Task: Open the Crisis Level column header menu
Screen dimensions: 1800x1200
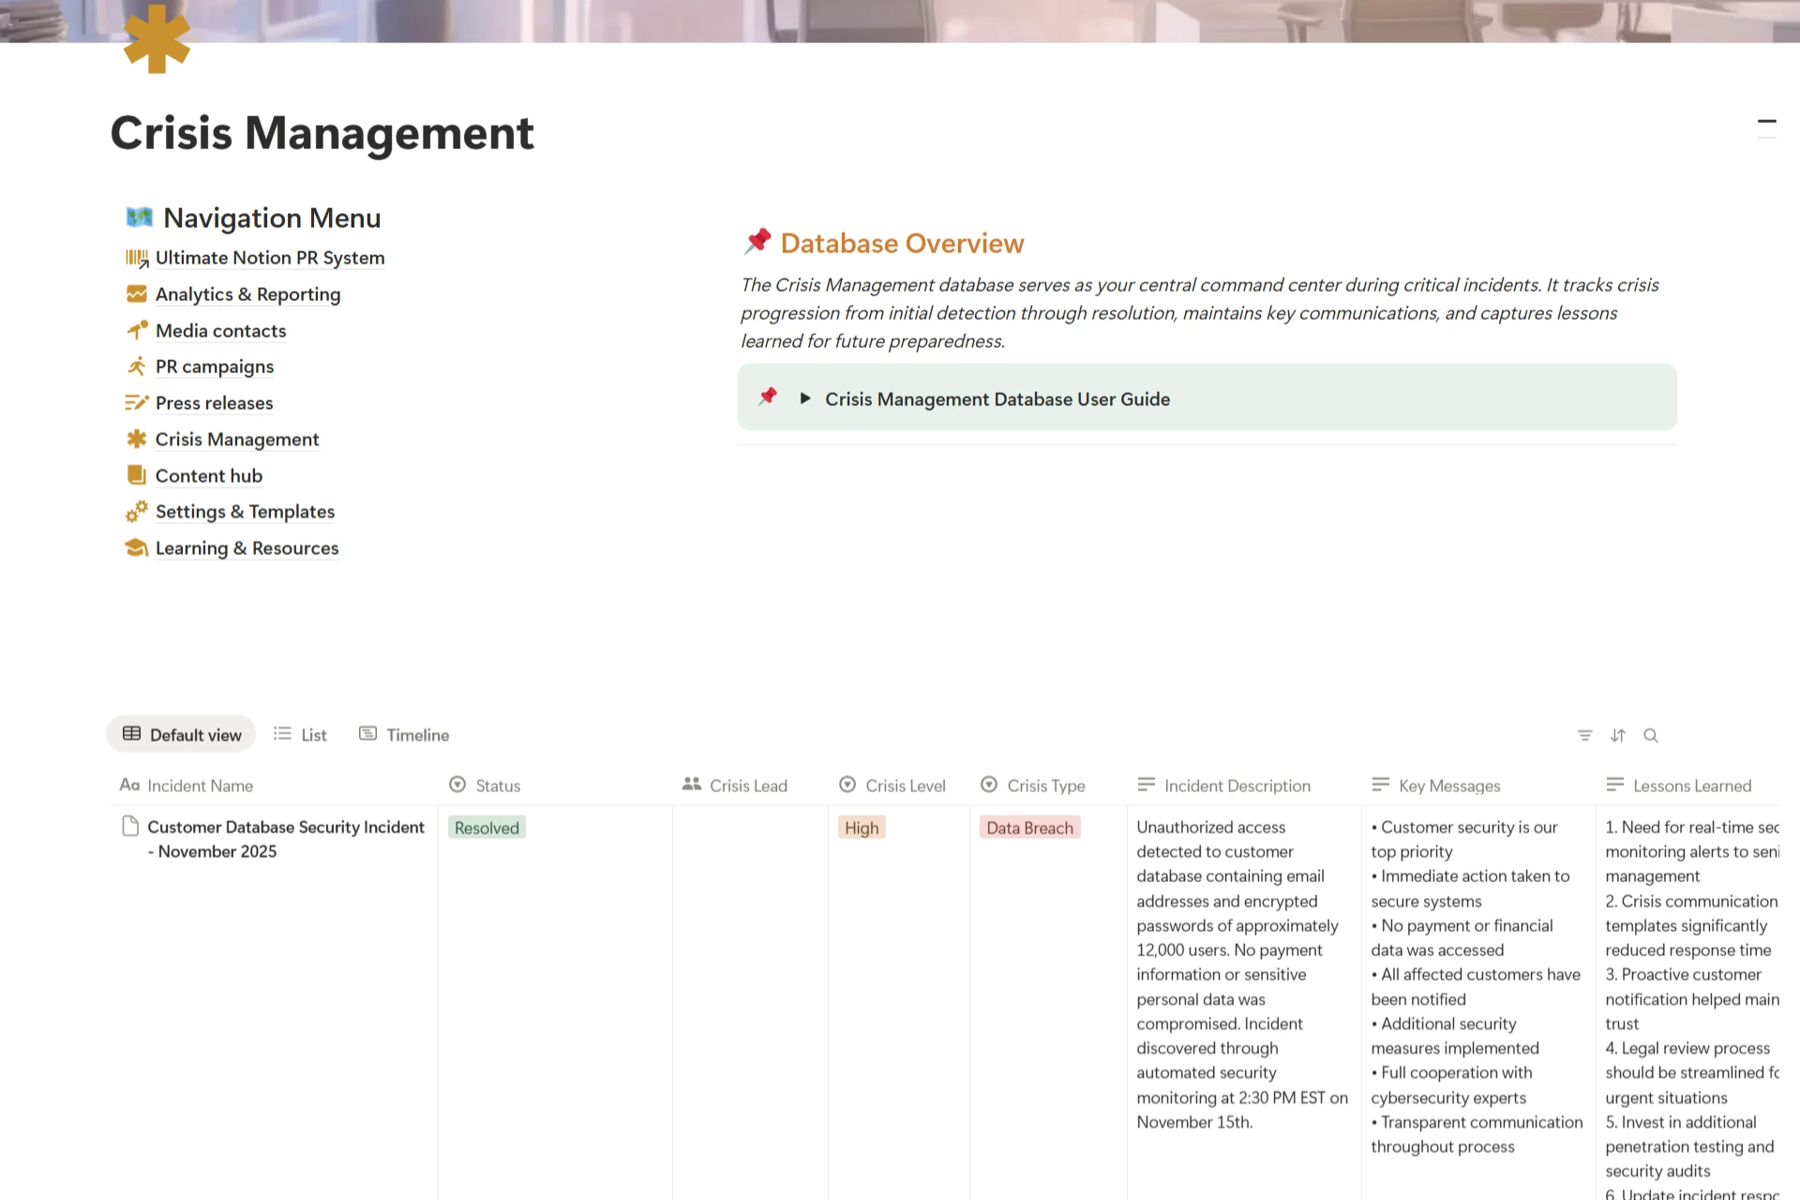Action: [x=905, y=786]
